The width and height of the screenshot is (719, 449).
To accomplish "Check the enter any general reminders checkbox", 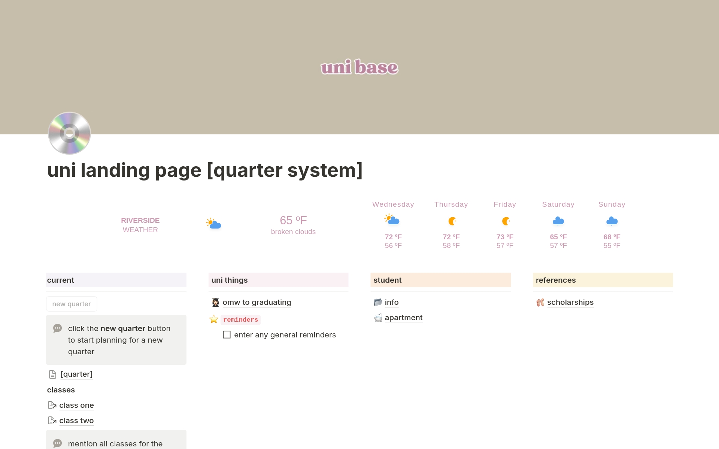I will (x=227, y=335).
